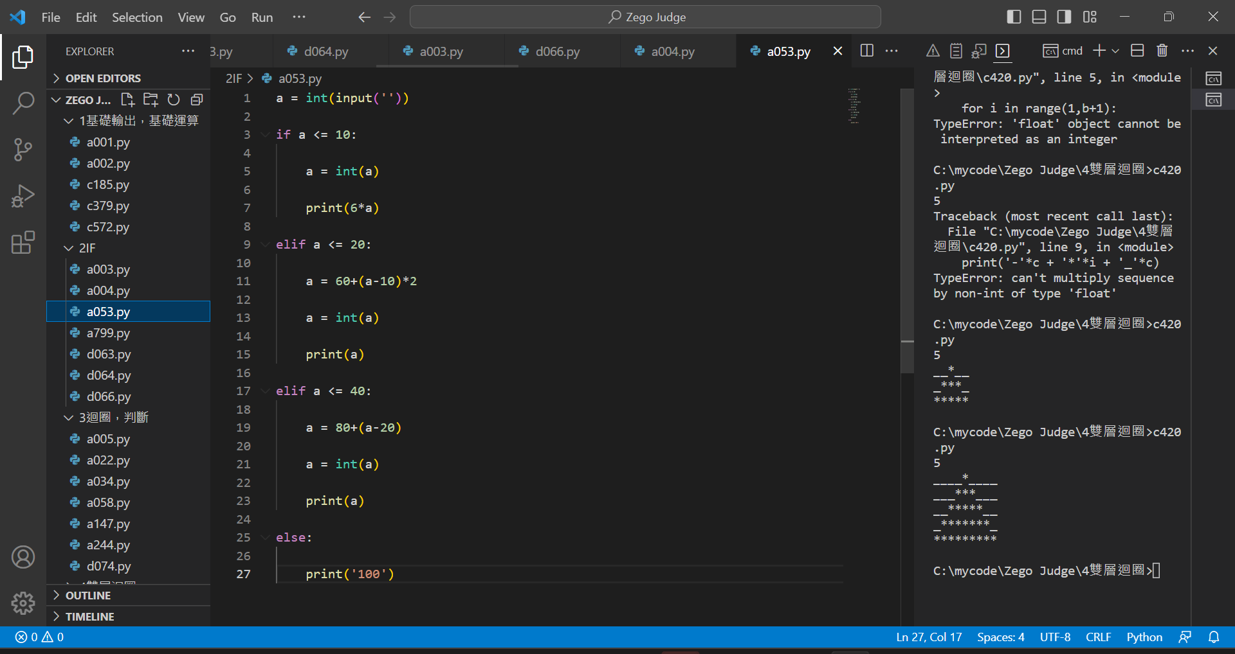Image resolution: width=1235 pixels, height=654 pixels.
Task: Split the editor to the right
Action: (866, 51)
